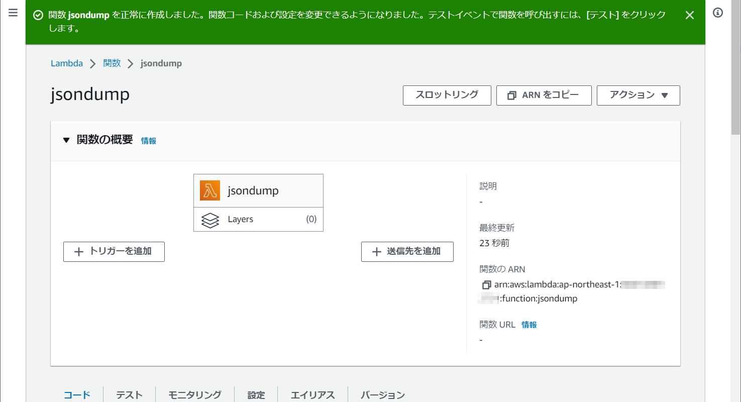Viewport: 741px width, 402px height.
Task: Open 情報 link next to 関数の概要
Action: (x=149, y=141)
